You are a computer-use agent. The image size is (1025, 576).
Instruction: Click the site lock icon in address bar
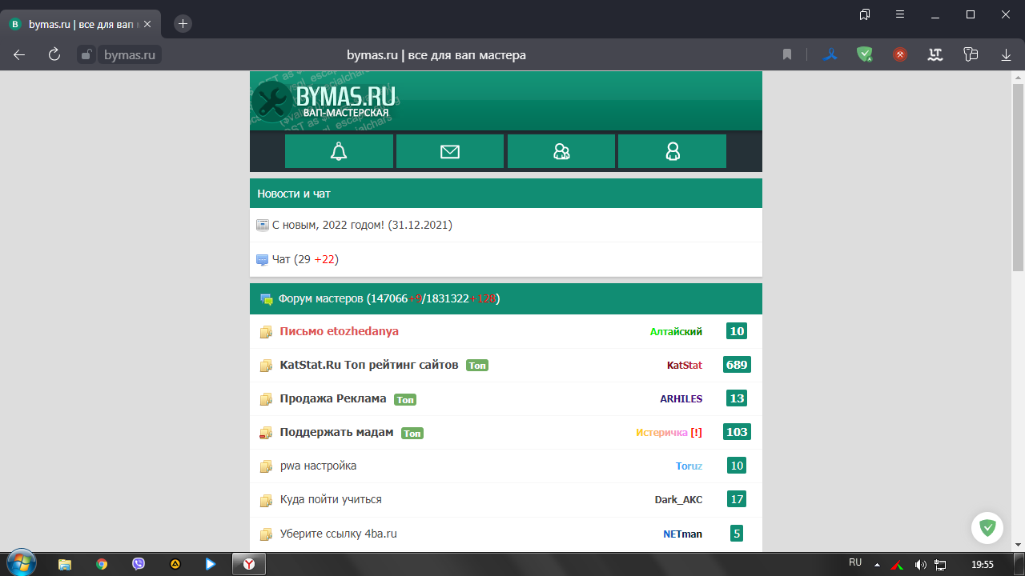(86, 54)
